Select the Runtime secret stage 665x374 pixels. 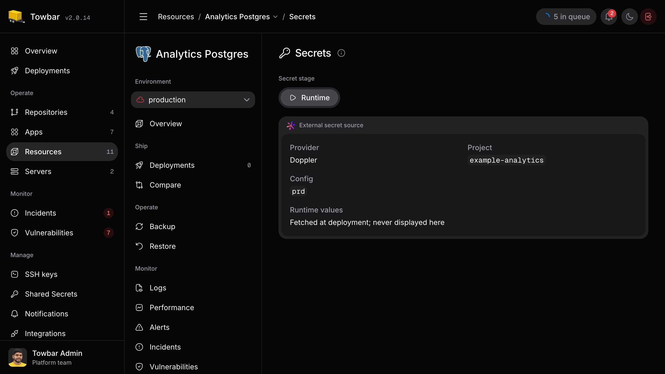pyautogui.click(x=309, y=98)
